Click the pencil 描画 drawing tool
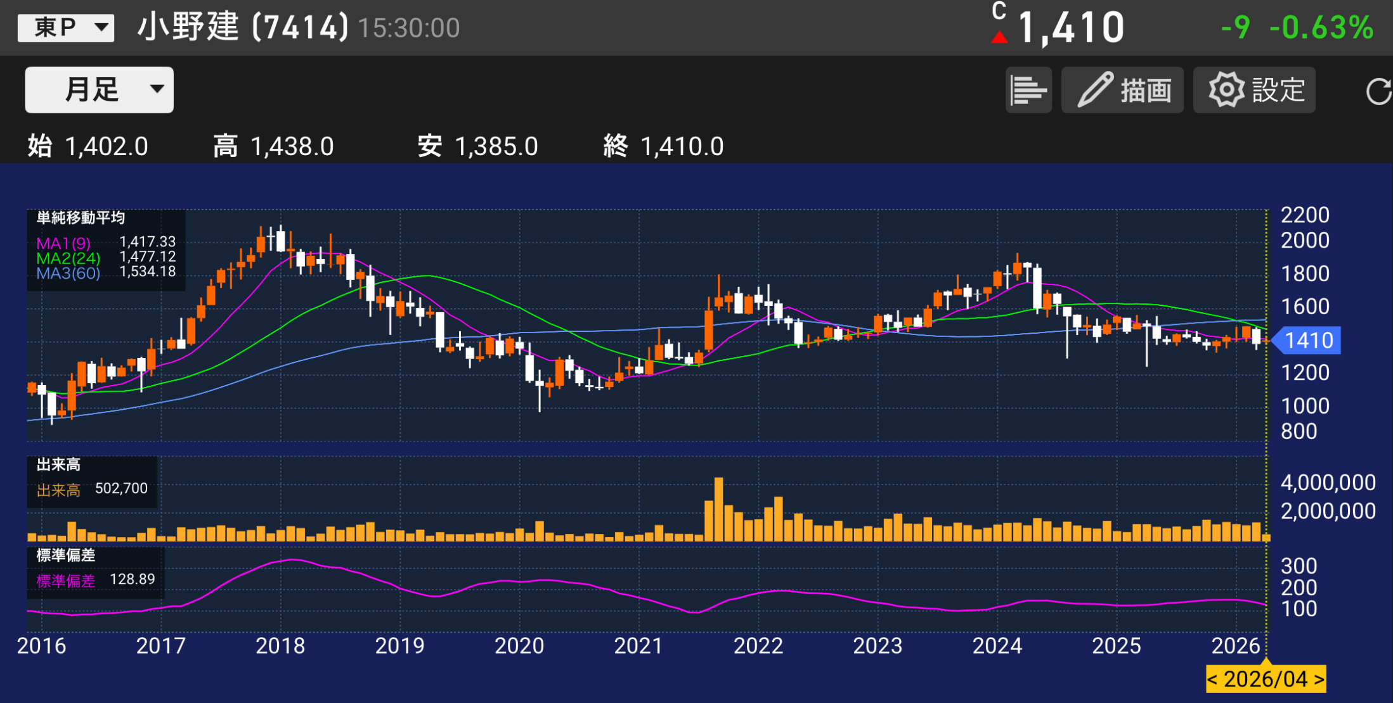1393x703 pixels. 1122,90
